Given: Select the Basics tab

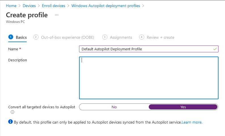Looking at the screenshot, I should [x=21, y=37].
